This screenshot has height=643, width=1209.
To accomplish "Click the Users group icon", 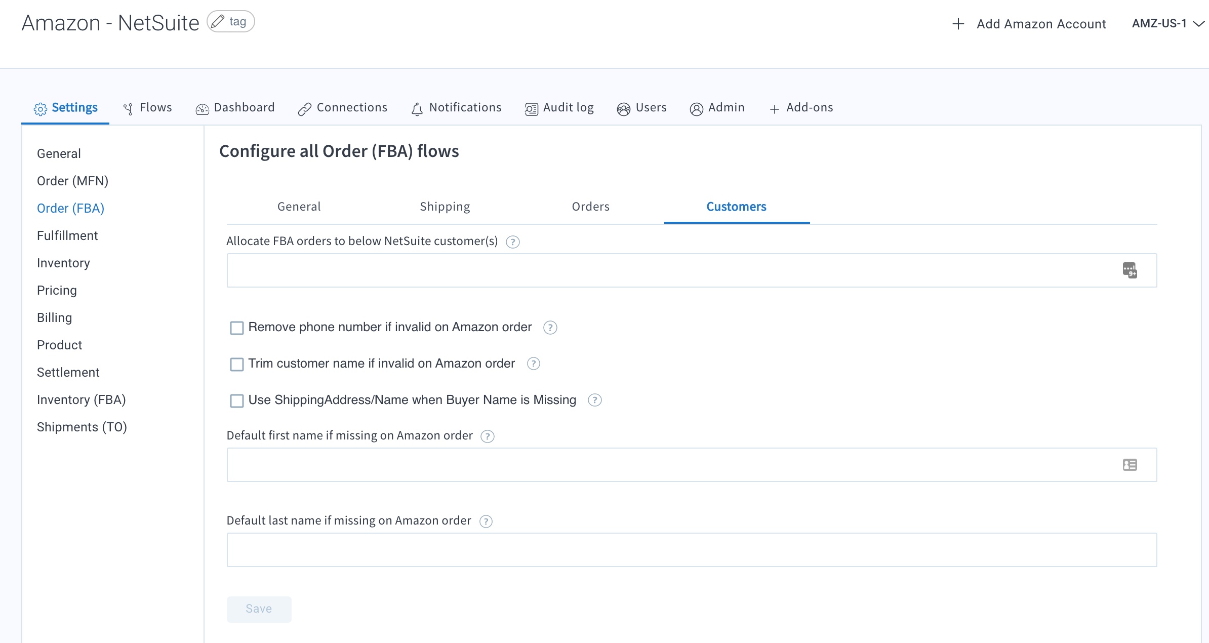I will coord(623,109).
